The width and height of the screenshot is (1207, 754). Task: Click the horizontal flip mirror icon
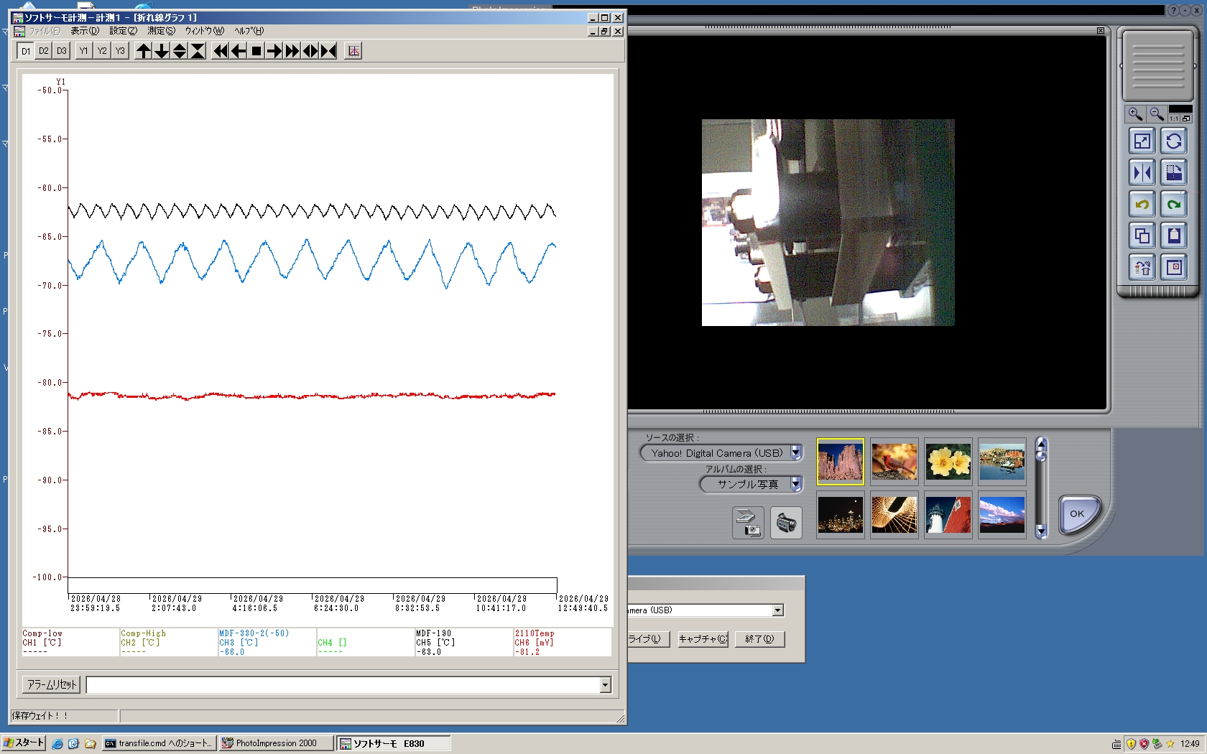point(1142,173)
